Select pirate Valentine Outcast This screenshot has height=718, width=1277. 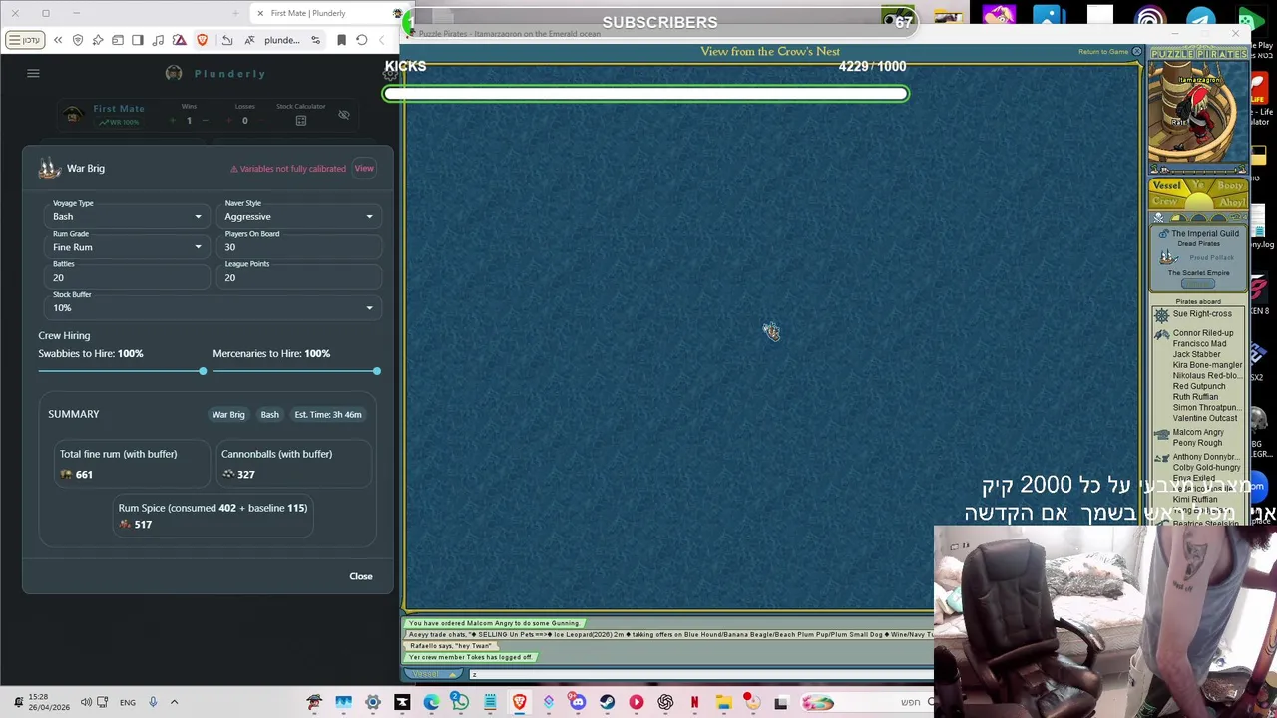pyautogui.click(x=1205, y=418)
